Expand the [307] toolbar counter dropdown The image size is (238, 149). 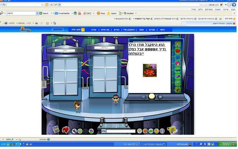(94, 13)
